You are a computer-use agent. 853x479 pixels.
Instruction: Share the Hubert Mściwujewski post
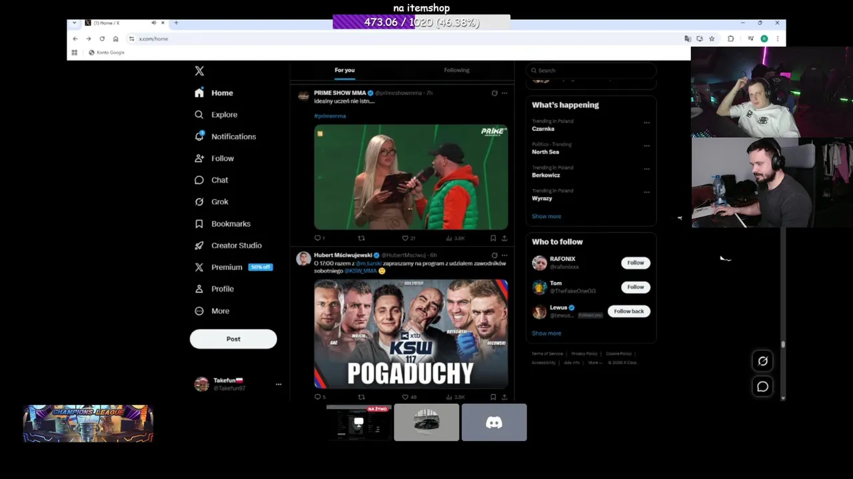pyautogui.click(x=504, y=397)
